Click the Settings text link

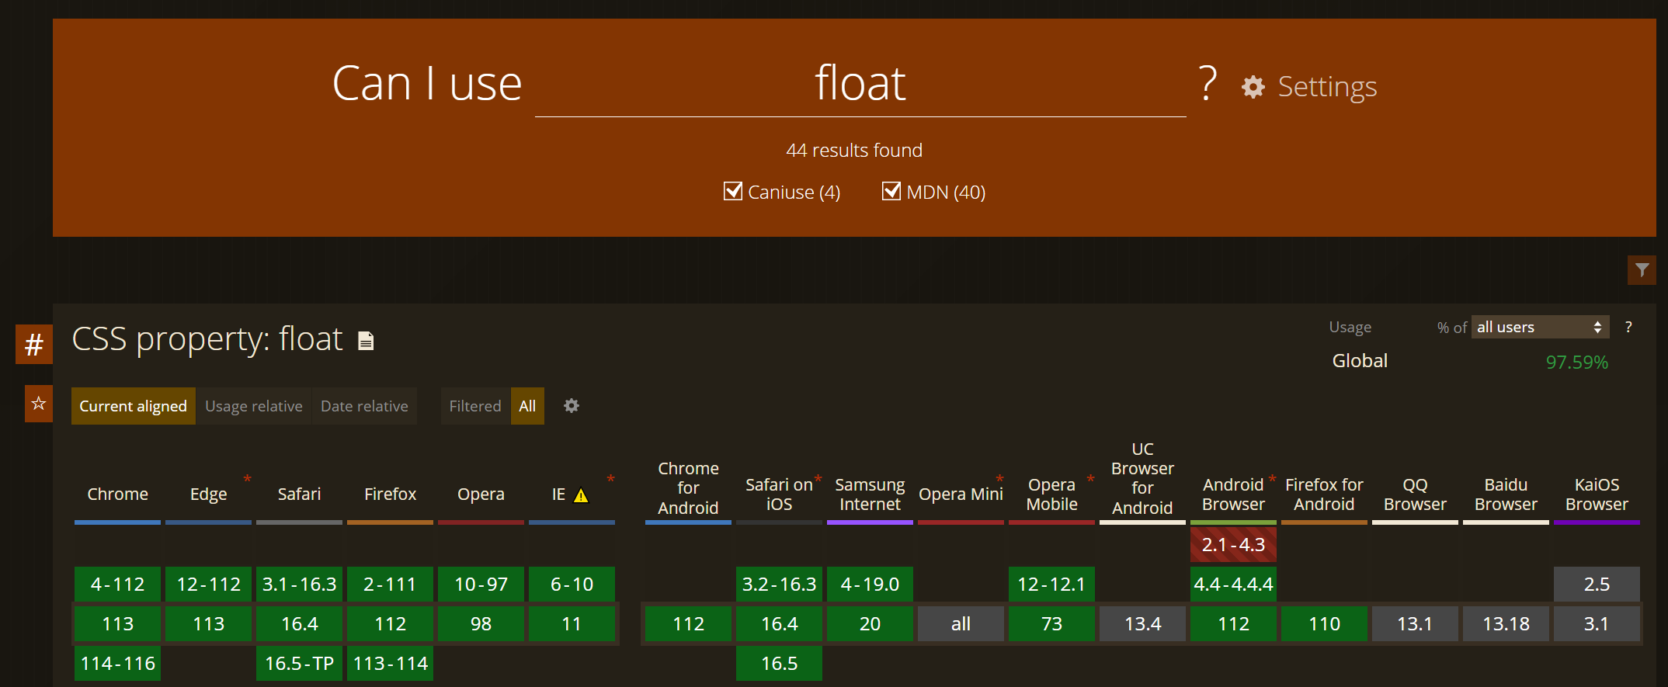point(1327,87)
